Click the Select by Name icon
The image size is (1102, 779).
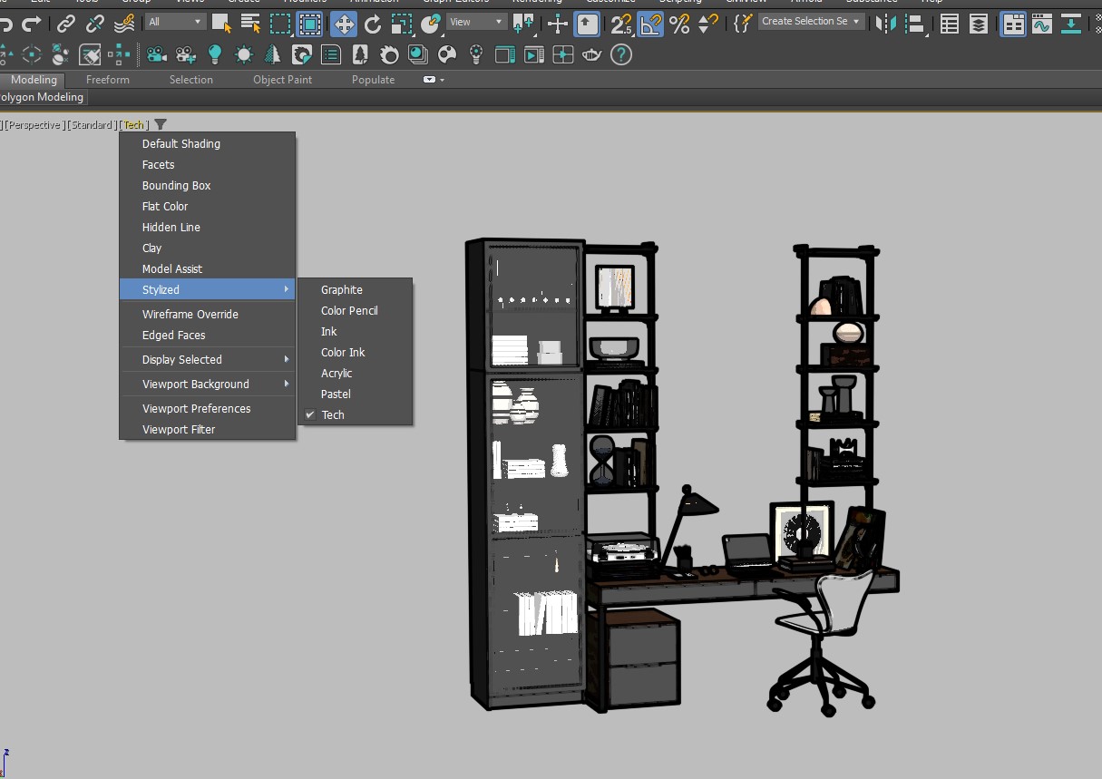(250, 24)
